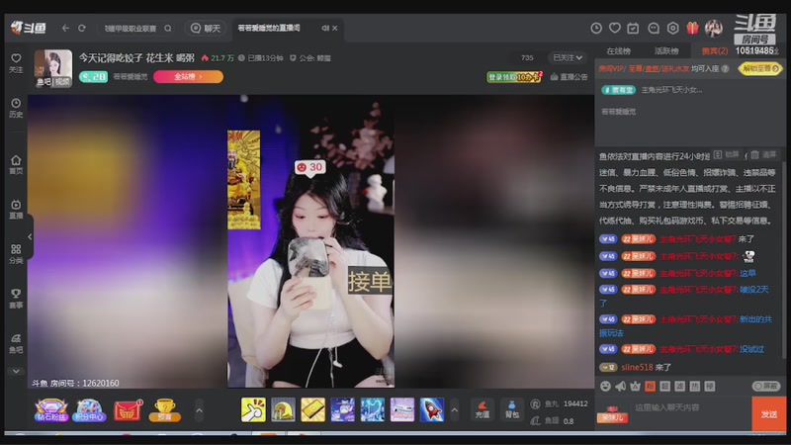Click the streamer's avatar thumbnail
Image resolution: width=791 pixels, height=445 pixels.
click(53, 68)
